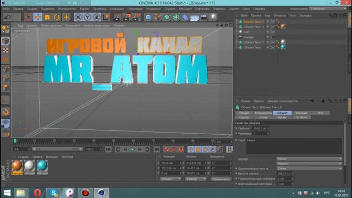Viewport: 352px width, 198px height.
Task: Enable the snapping magnet tool
Action: click(x=5, y=112)
